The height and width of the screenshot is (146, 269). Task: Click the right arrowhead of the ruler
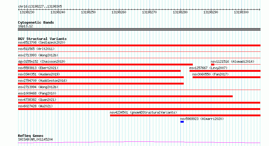click(x=260, y=10)
